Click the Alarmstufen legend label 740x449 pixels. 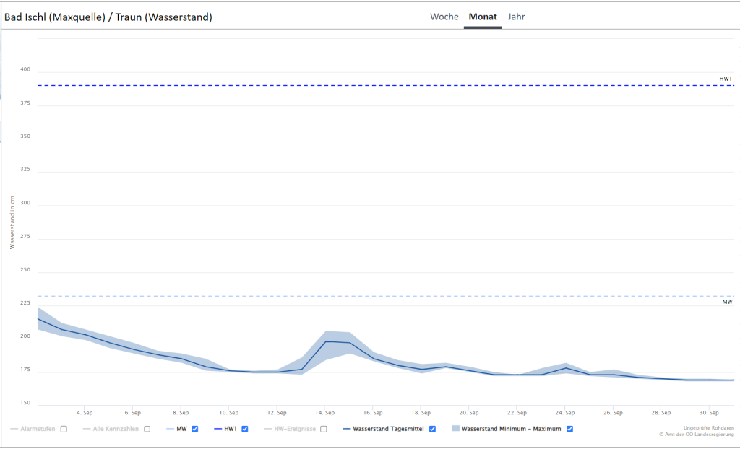tap(38, 429)
